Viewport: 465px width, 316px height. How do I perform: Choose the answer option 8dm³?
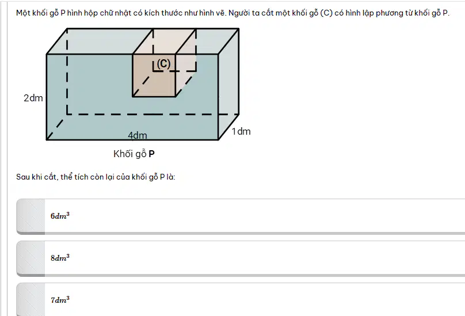point(241,259)
